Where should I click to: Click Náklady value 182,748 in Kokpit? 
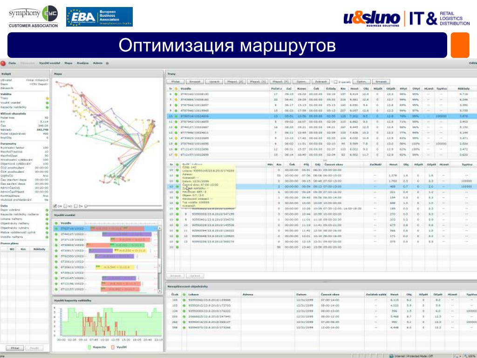42,130
